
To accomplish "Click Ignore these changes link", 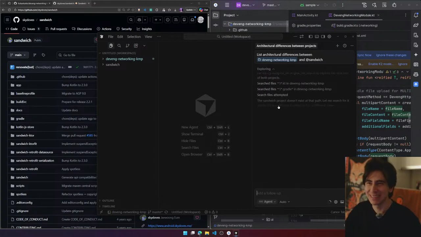I will [x=391, y=55].
